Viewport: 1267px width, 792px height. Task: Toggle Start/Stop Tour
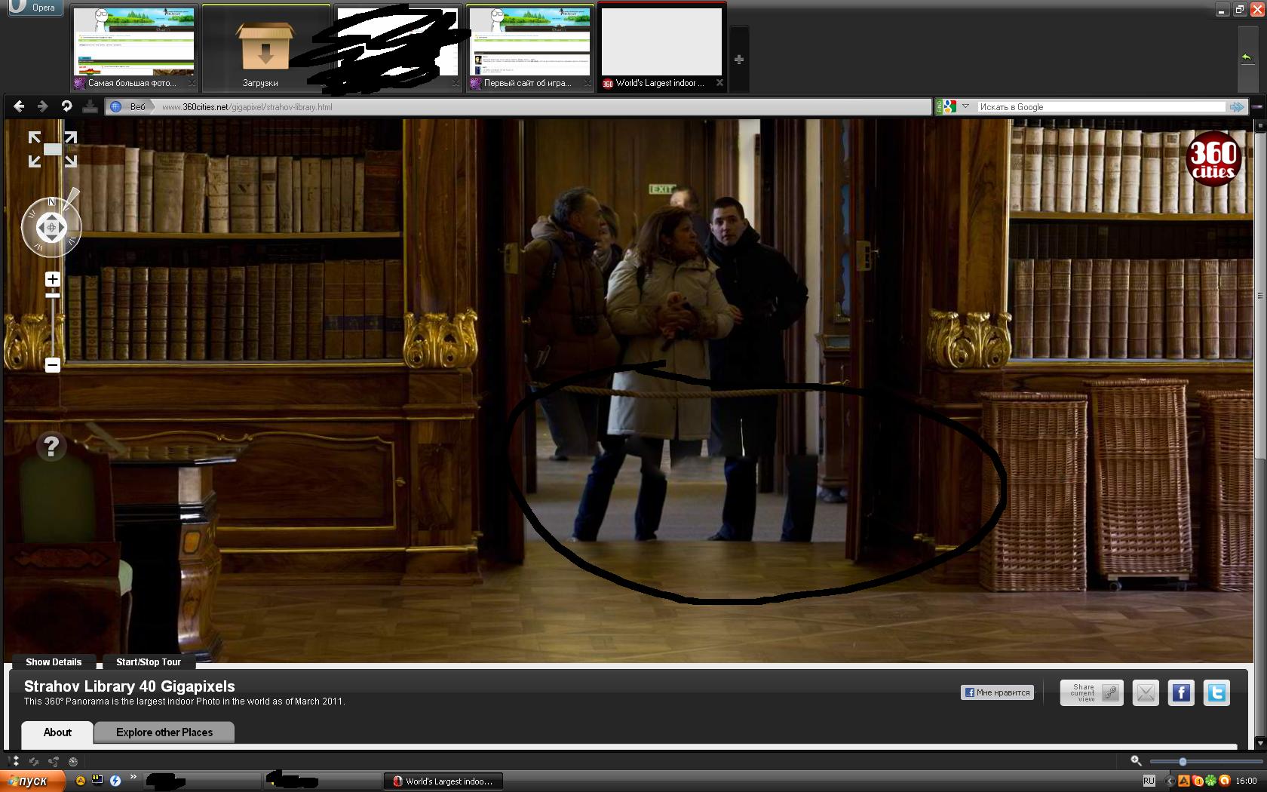(149, 662)
